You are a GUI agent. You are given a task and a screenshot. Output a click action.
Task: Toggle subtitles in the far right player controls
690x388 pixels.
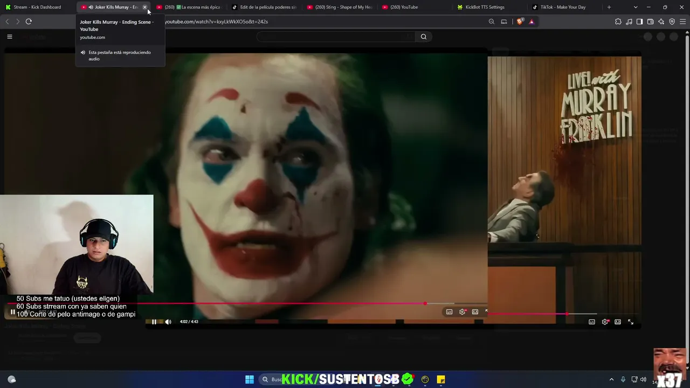(592, 322)
